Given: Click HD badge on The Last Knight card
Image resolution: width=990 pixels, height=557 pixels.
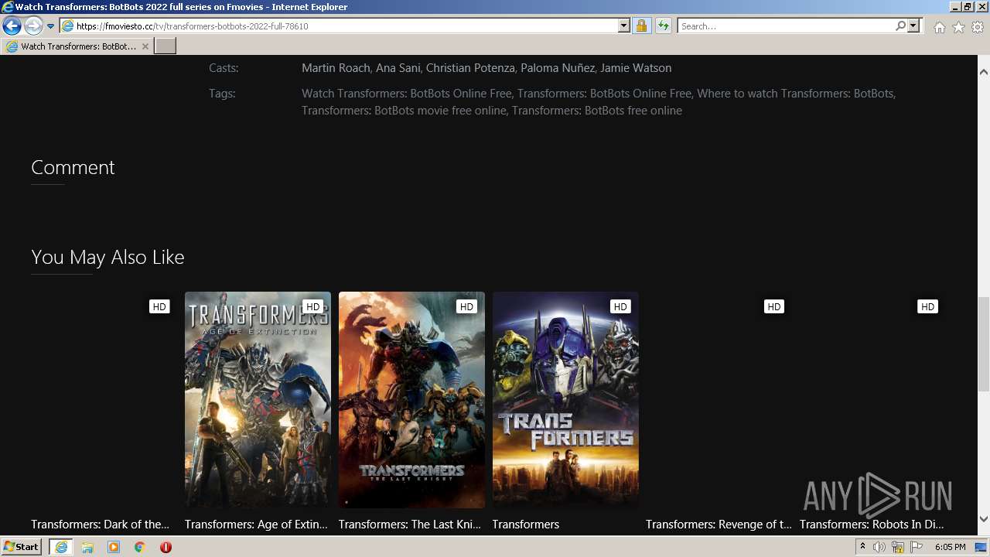Looking at the screenshot, I should [466, 307].
